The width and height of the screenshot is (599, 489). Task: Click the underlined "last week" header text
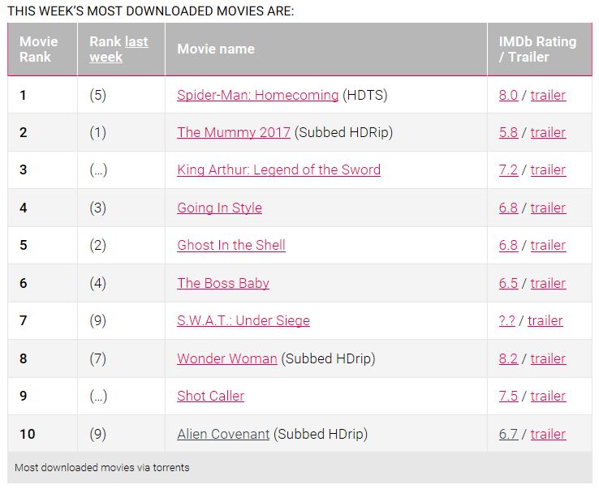tap(136, 41)
